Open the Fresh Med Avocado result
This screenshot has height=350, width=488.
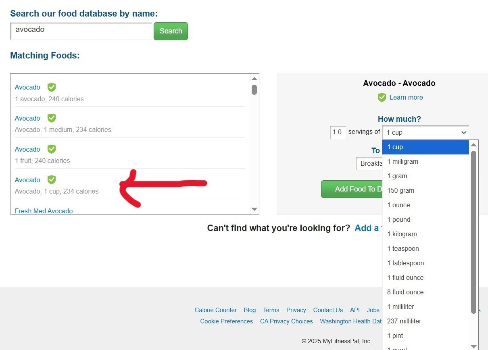pos(44,211)
